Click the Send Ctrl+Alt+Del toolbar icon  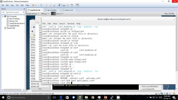click(41, 5)
